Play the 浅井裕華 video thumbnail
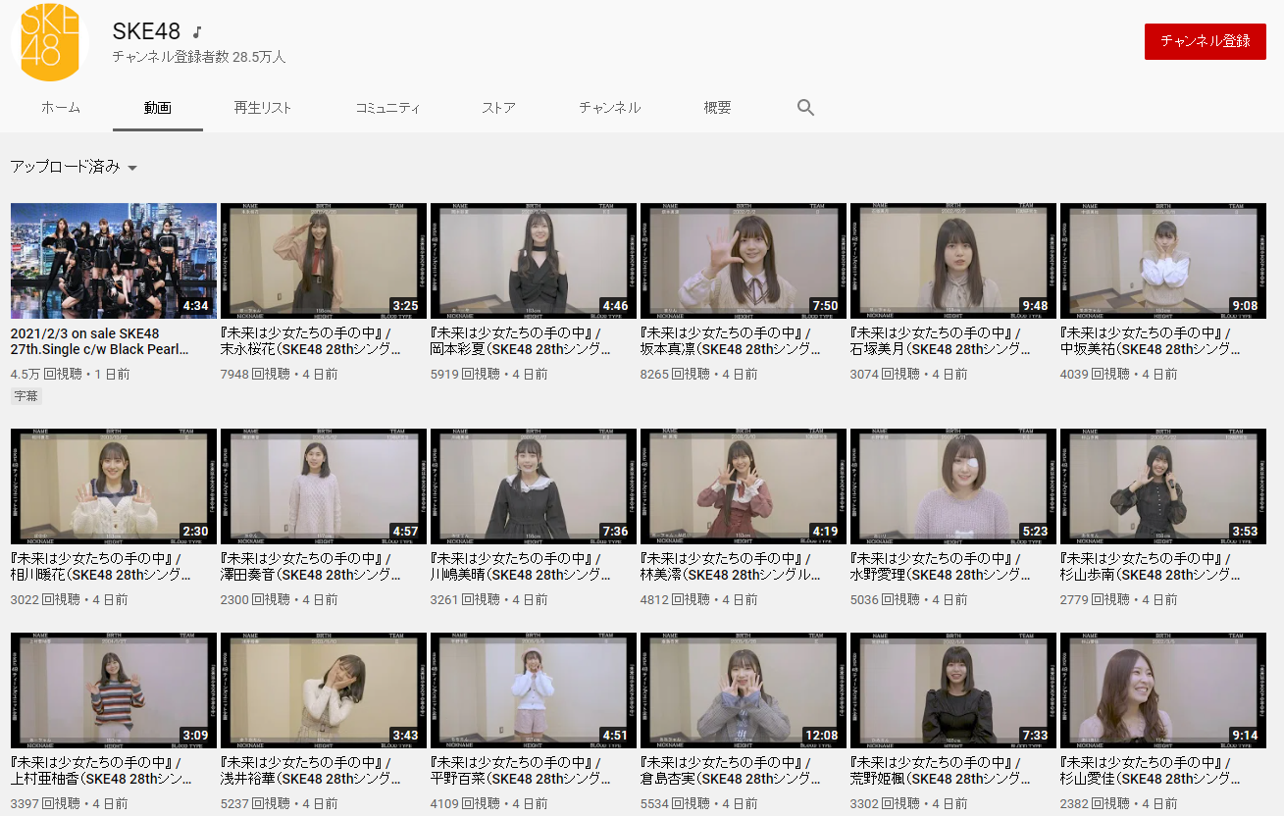The height and width of the screenshot is (816, 1284). pos(324,690)
